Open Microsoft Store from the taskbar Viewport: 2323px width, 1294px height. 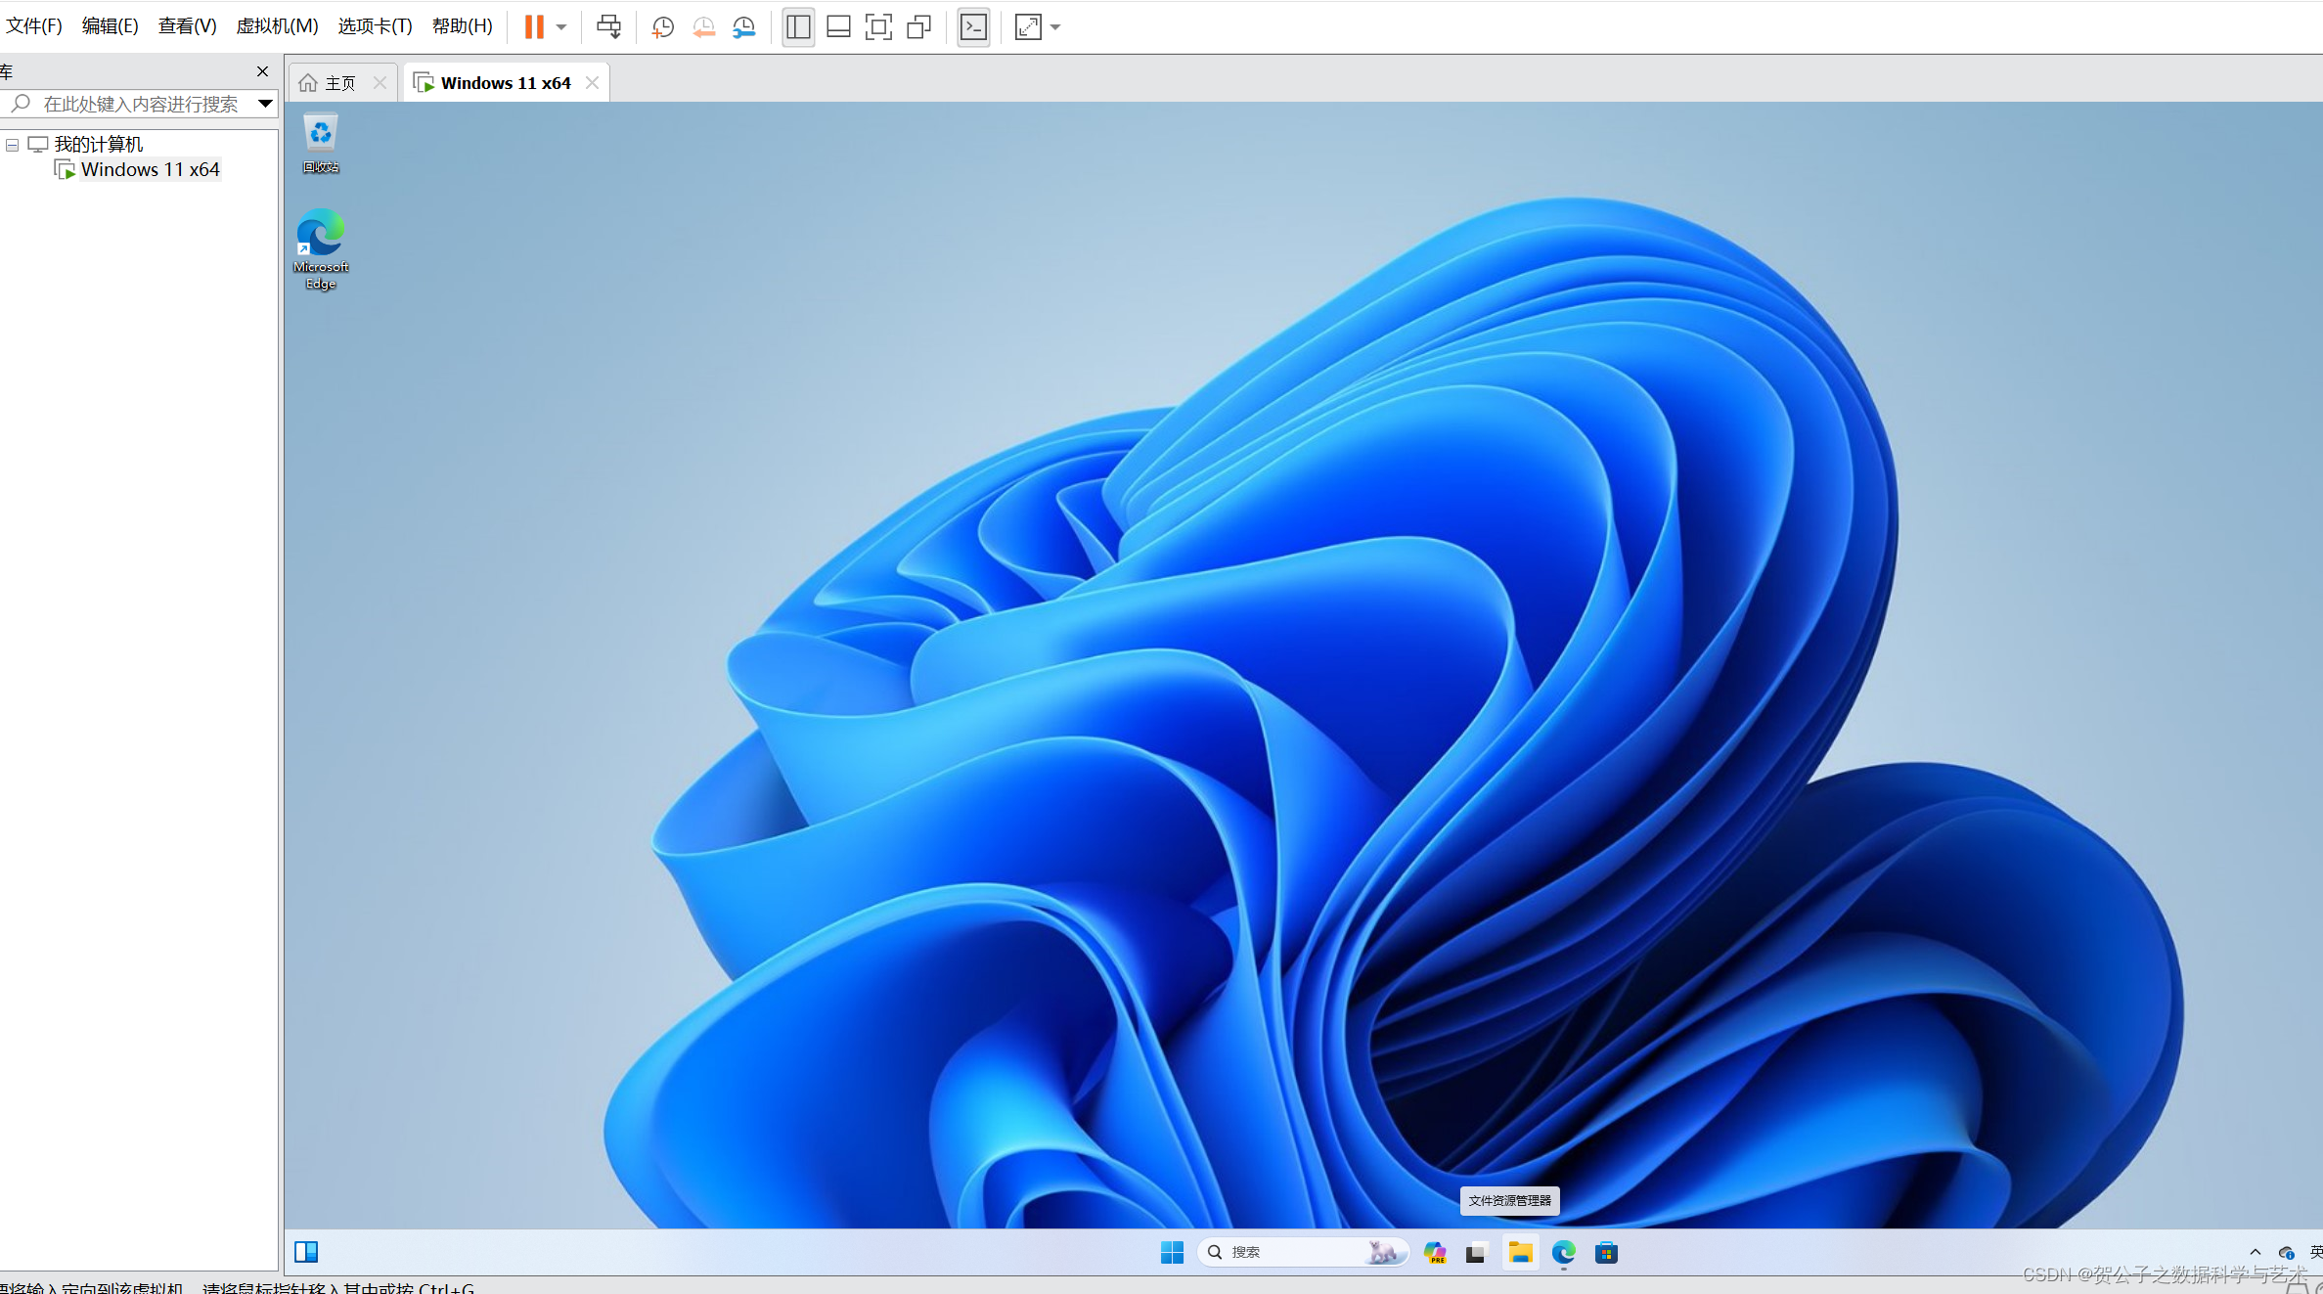click(1606, 1253)
